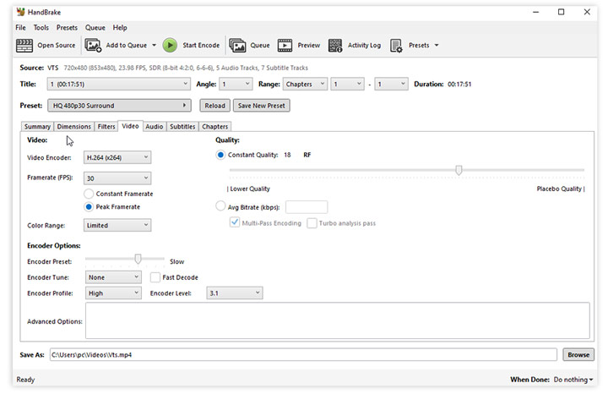Open the Title dropdown showing 1 (00:17:51)
Image resolution: width=608 pixels, height=394 pixels.
pyautogui.click(x=119, y=84)
